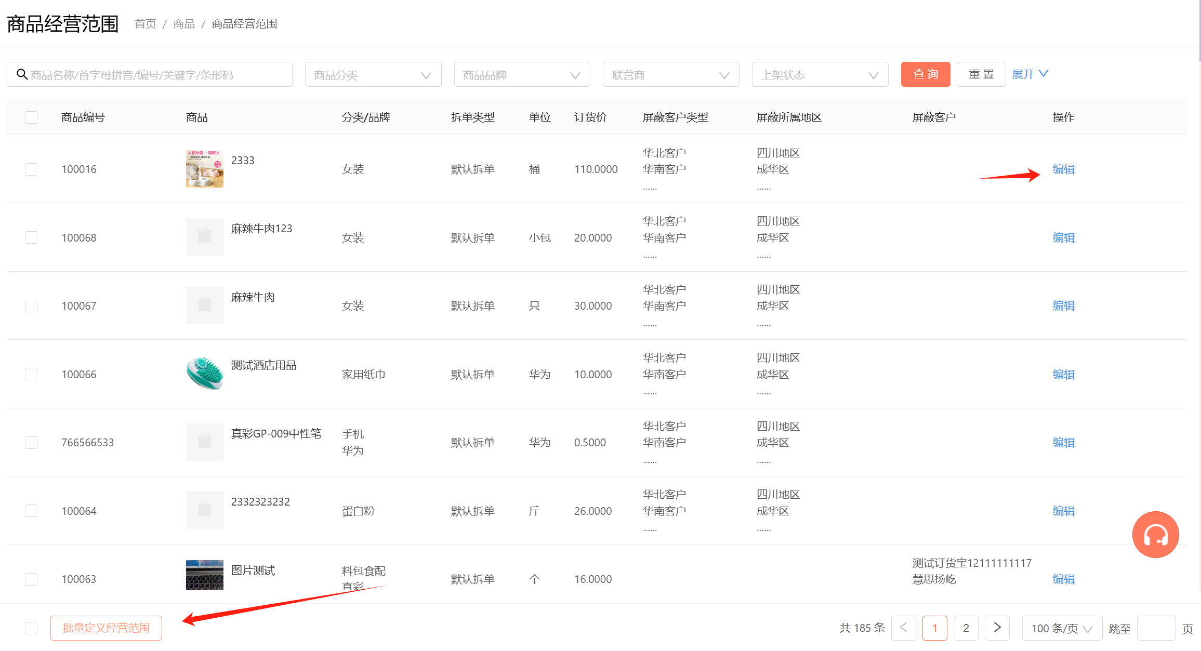
Task: Select the checkbox for product 100067
Action: pos(31,305)
